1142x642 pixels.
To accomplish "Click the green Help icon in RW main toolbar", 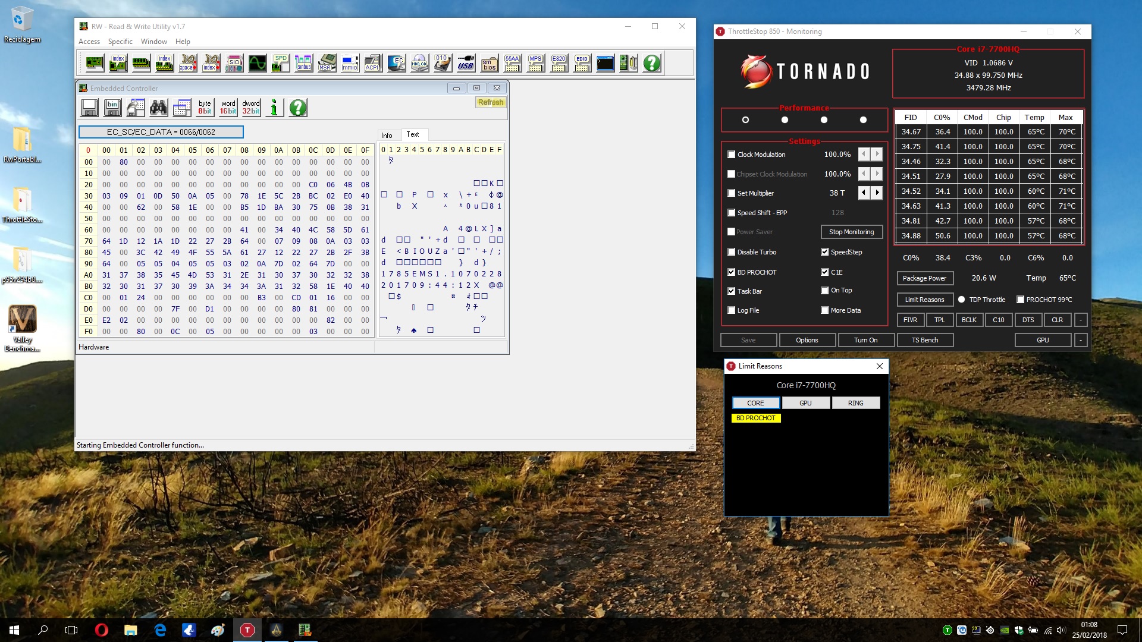I will pos(652,62).
